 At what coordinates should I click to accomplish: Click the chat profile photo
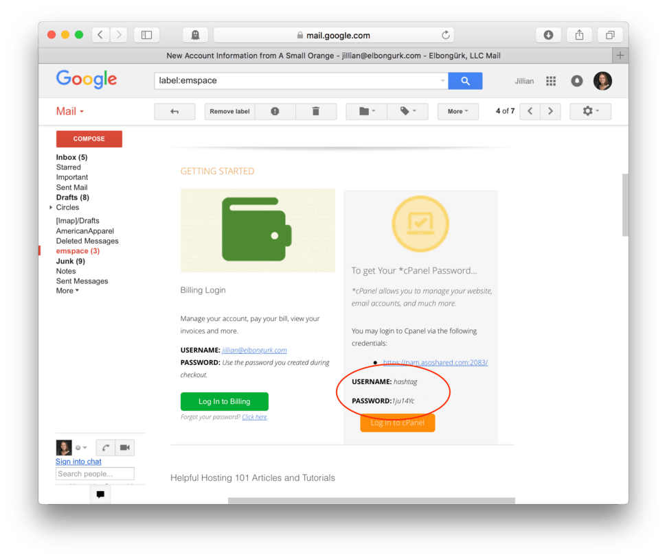click(64, 447)
